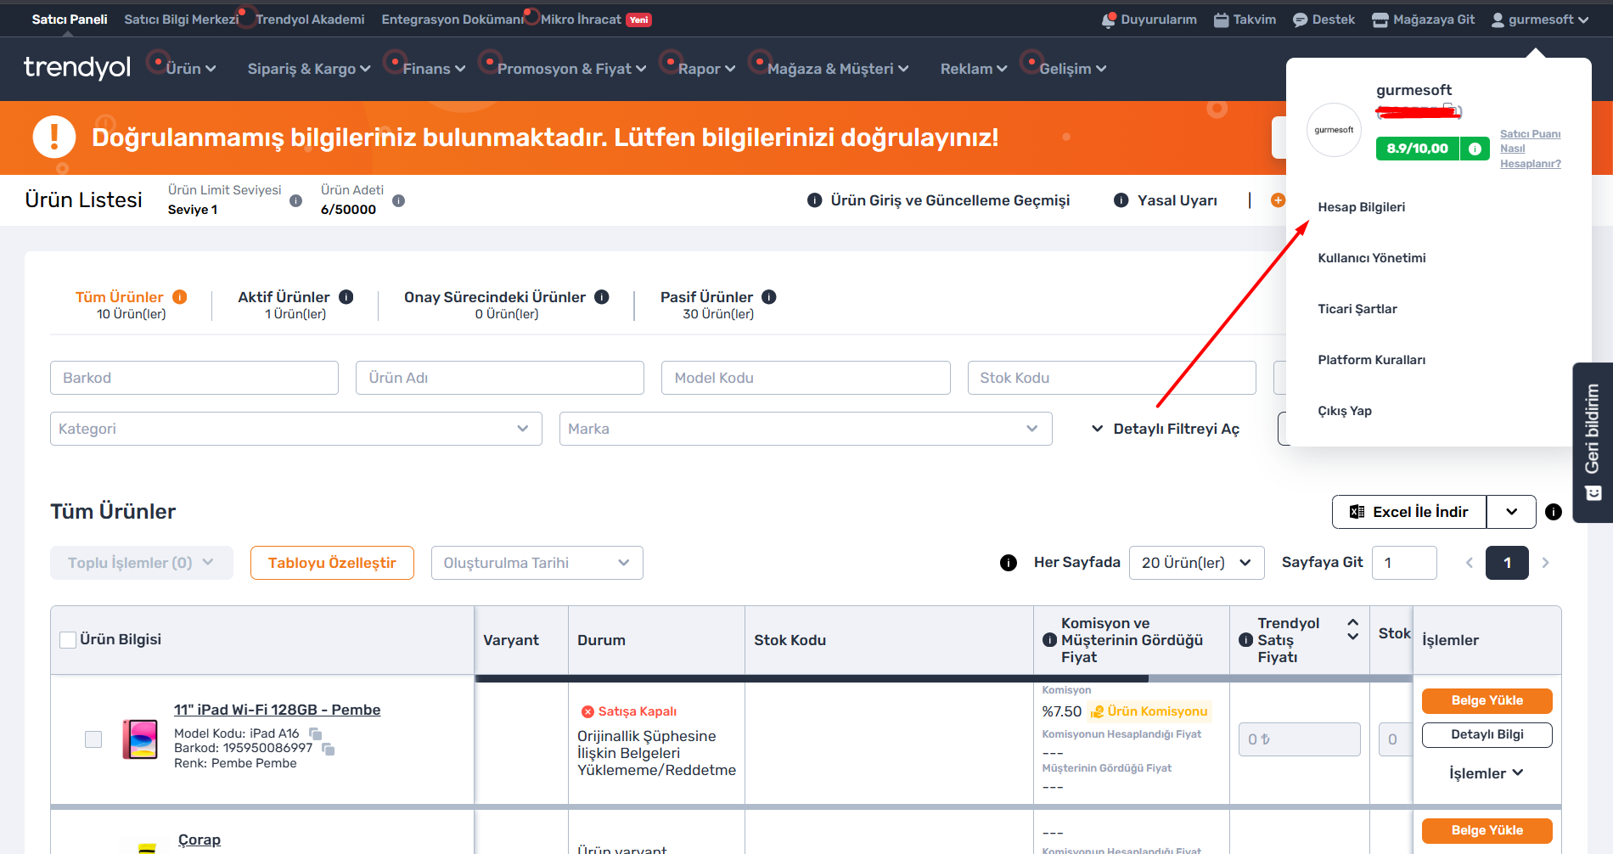The height and width of the screenshot is (854, 1613).
Task: Click the info icon beside Ürün Adeti
Action: (398, 200)
